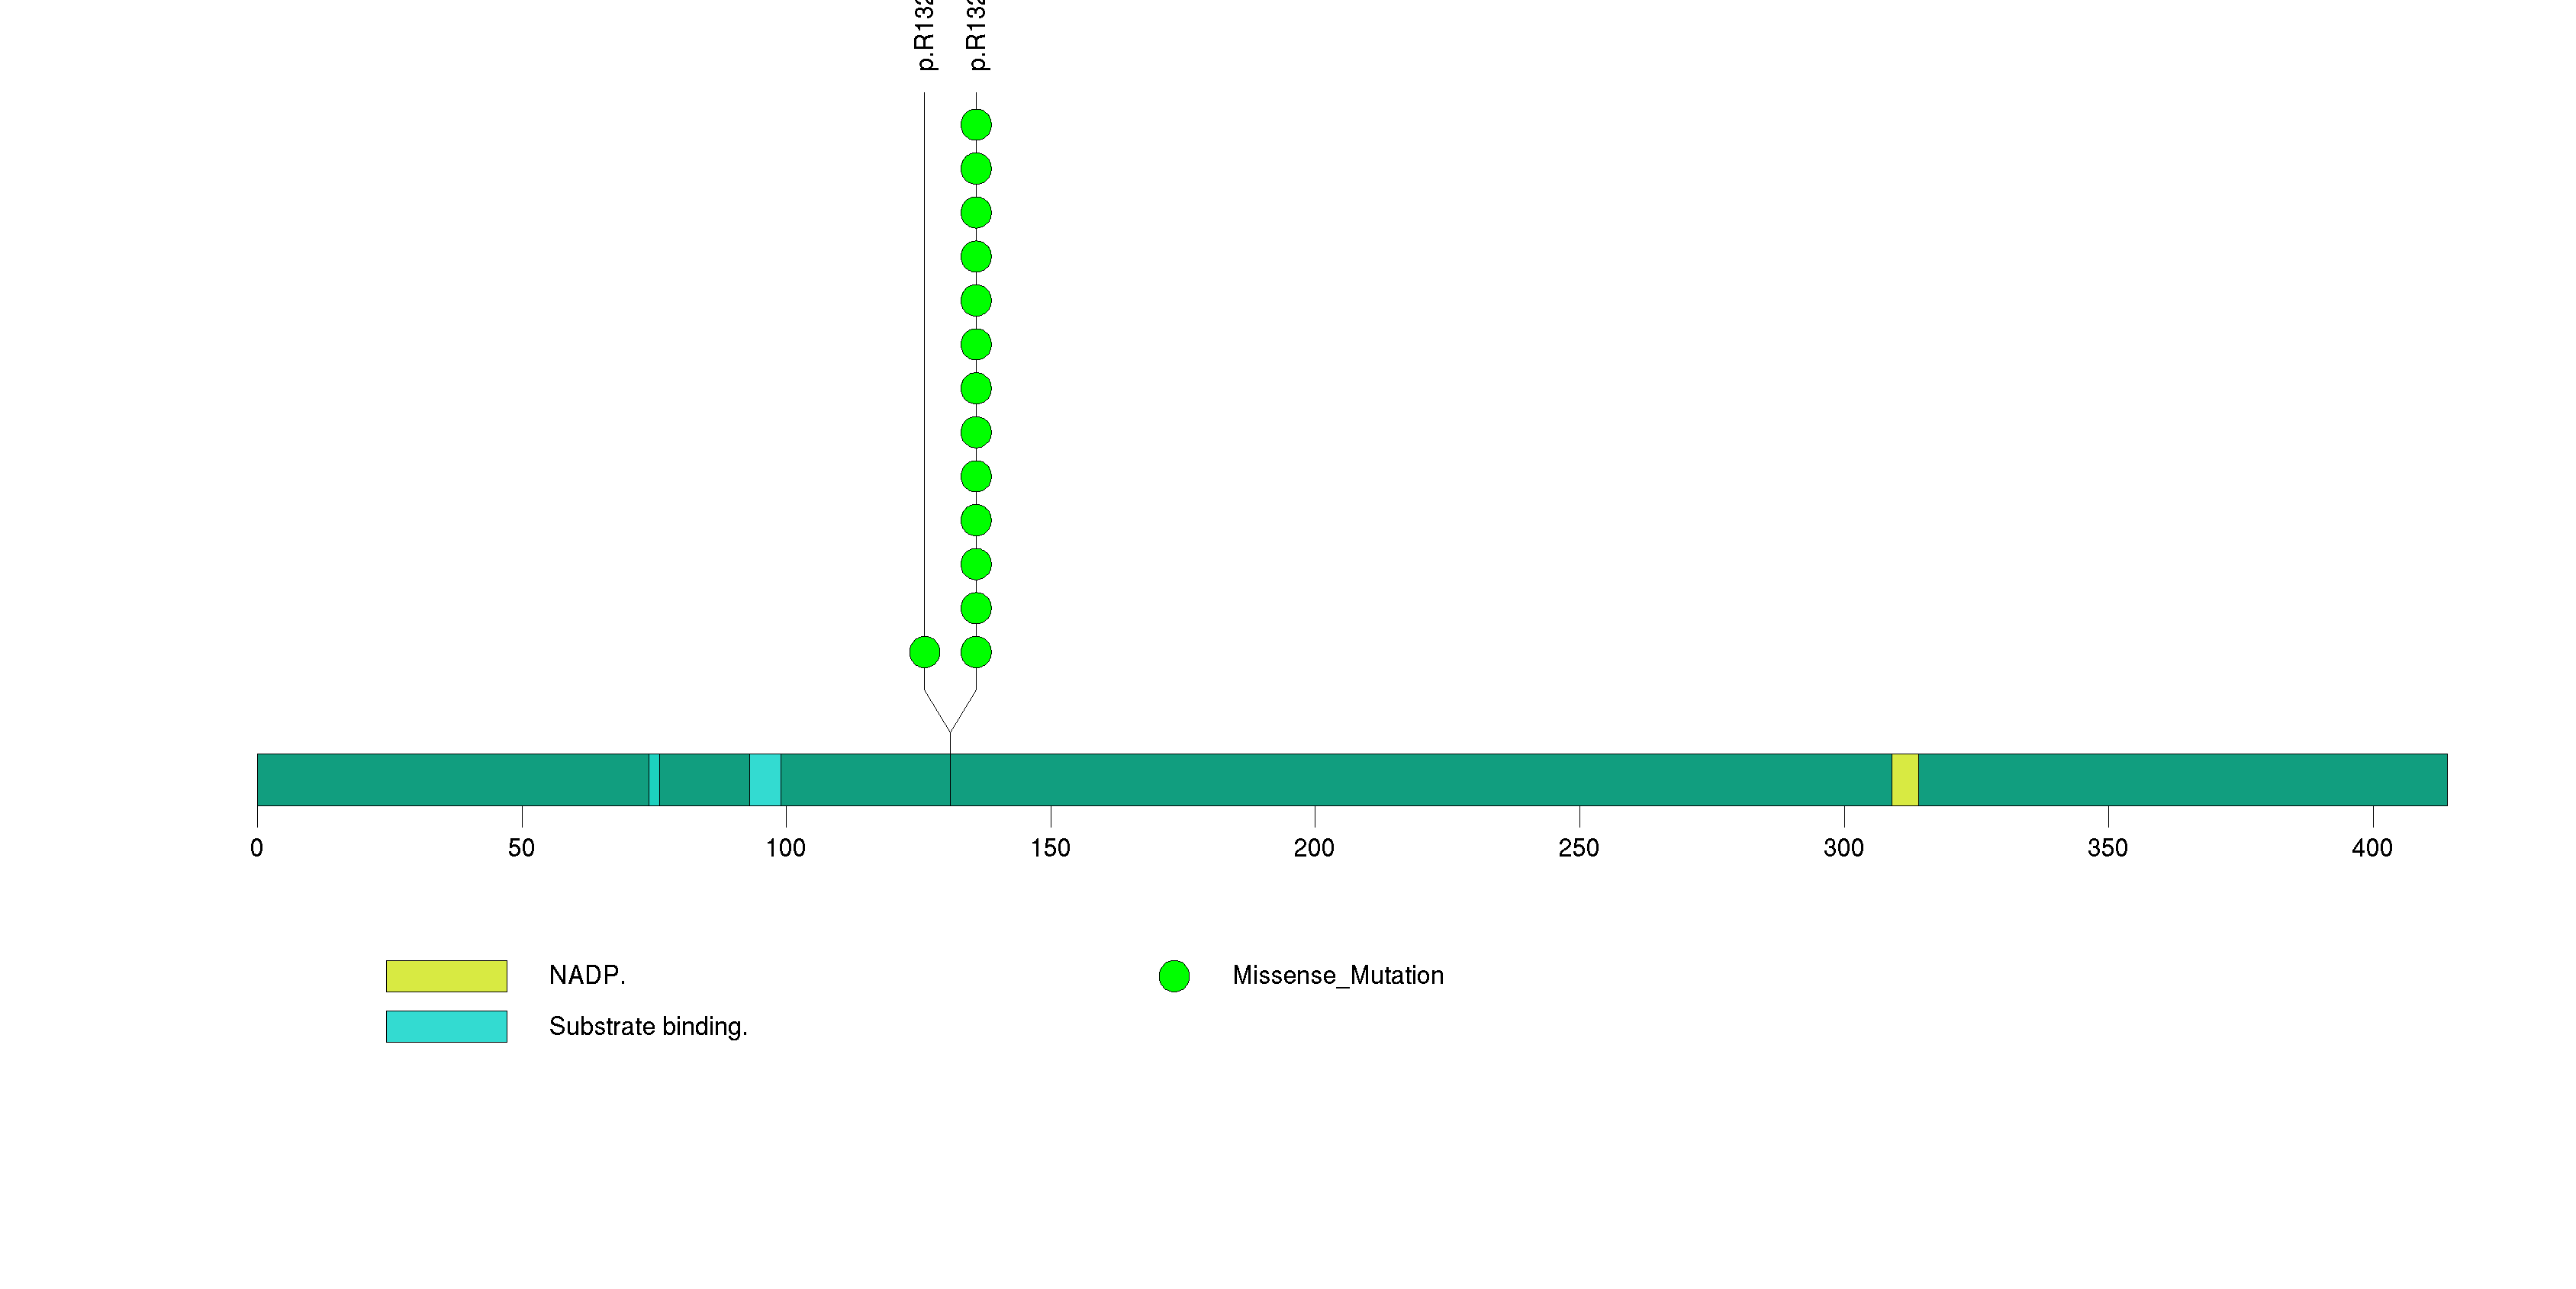2576x1289 pixels.
Task: Click the axis tick label 300
Action: 1843,848
